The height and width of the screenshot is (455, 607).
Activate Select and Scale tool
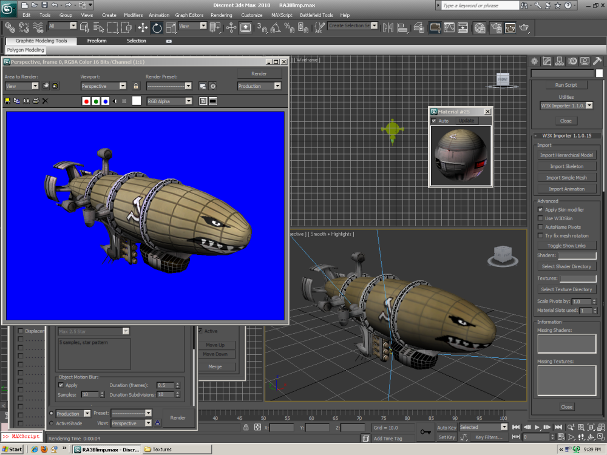point(171,27)
